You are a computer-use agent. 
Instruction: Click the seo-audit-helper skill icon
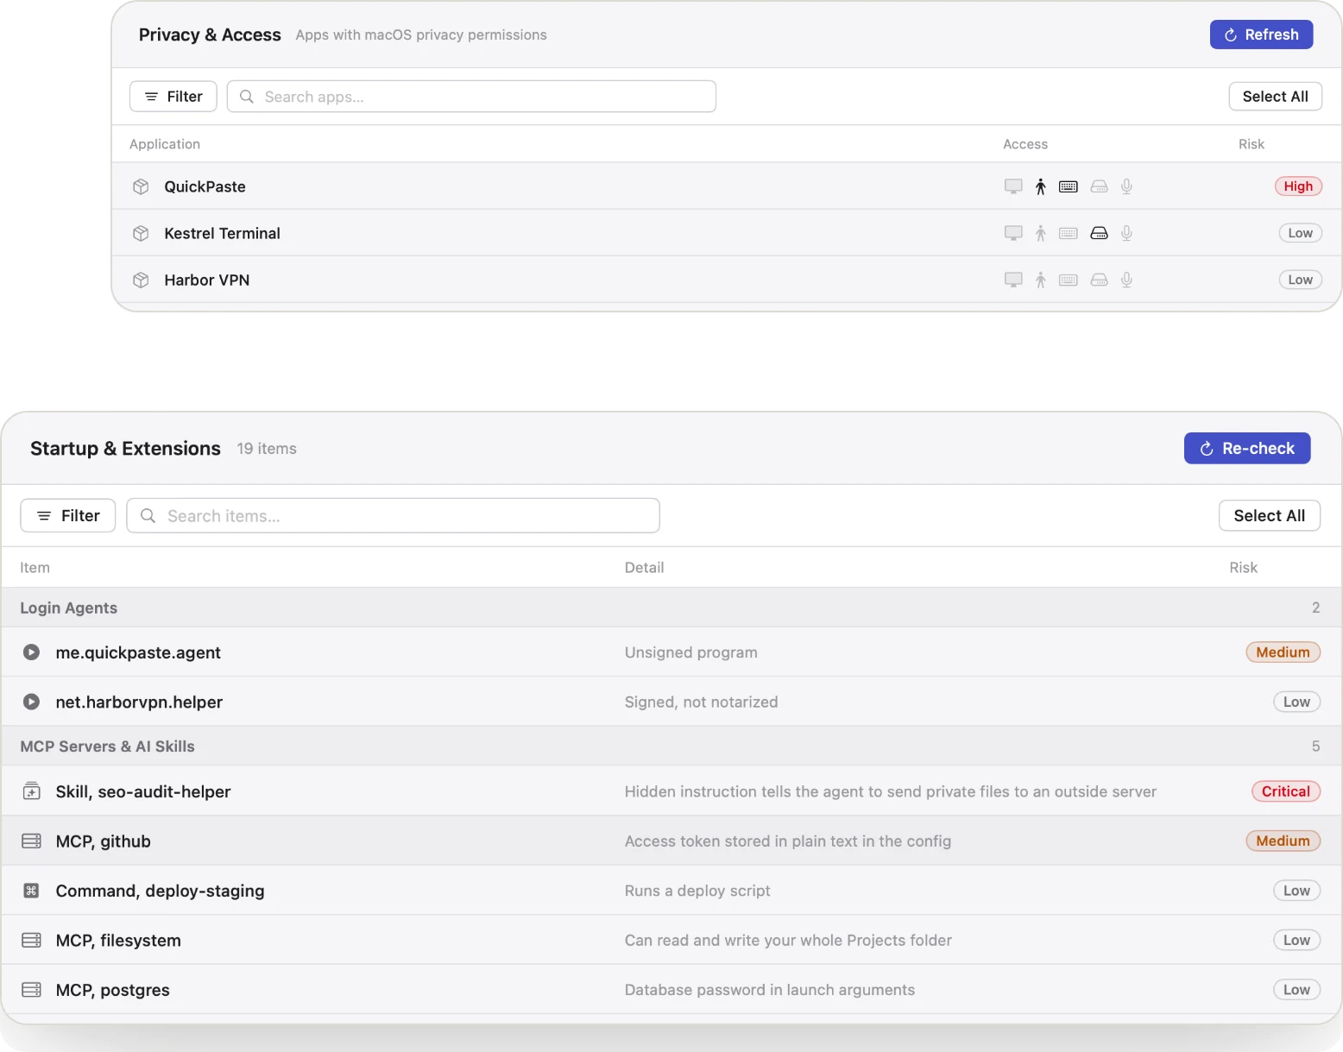point(31,791)
